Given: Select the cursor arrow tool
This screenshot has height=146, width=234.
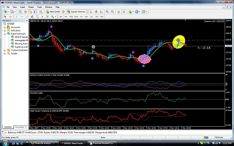Looking at the screenshot, I should pos(5,16).
